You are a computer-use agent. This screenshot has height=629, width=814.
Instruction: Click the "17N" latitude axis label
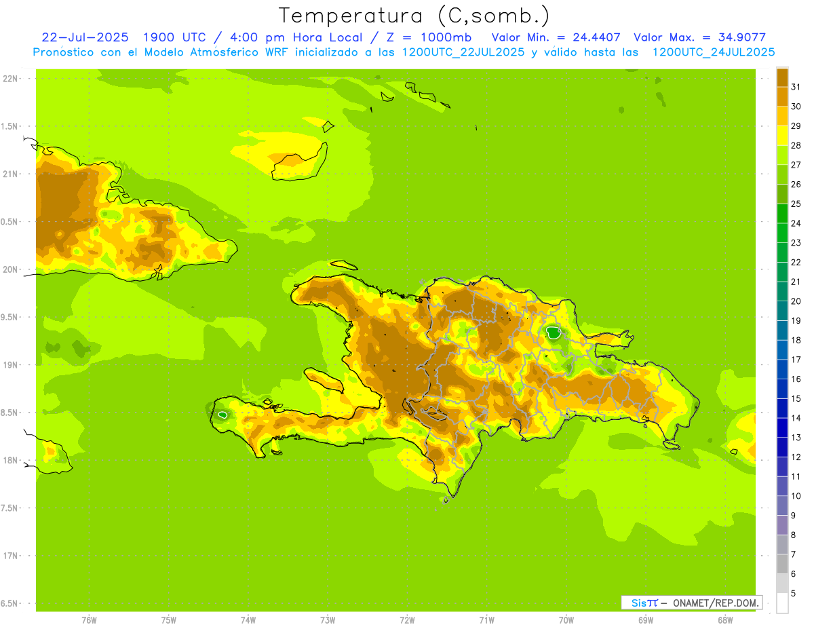point(10,556)
